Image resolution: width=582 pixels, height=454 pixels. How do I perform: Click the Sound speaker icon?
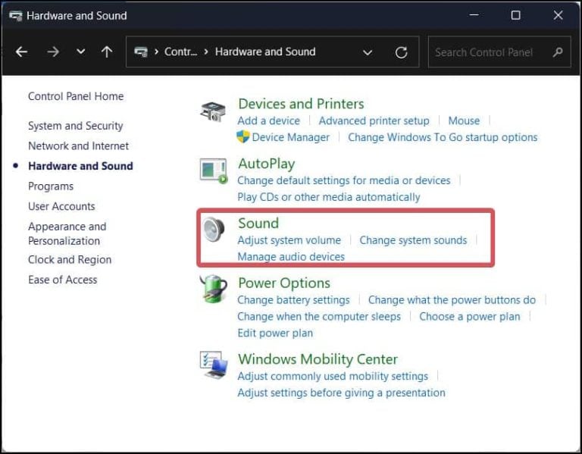point(214,230)
